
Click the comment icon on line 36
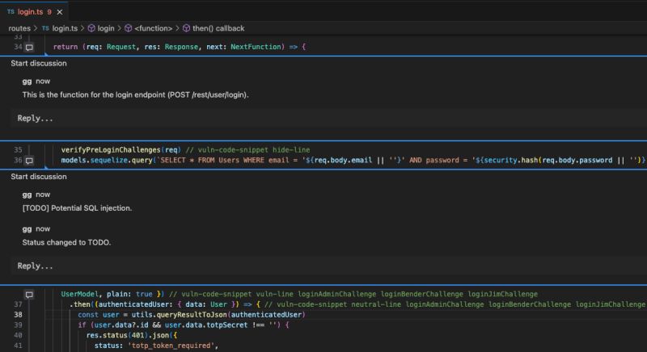pos(29,161)
